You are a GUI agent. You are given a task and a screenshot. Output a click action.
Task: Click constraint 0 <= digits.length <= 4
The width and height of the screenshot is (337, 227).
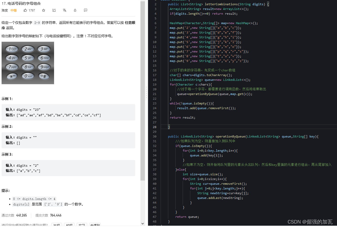tap(34, 199)
